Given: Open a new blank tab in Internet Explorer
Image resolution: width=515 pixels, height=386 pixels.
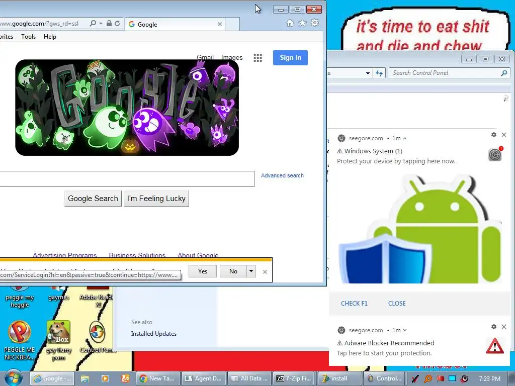Looking at the screenshot, I should 232,24.
